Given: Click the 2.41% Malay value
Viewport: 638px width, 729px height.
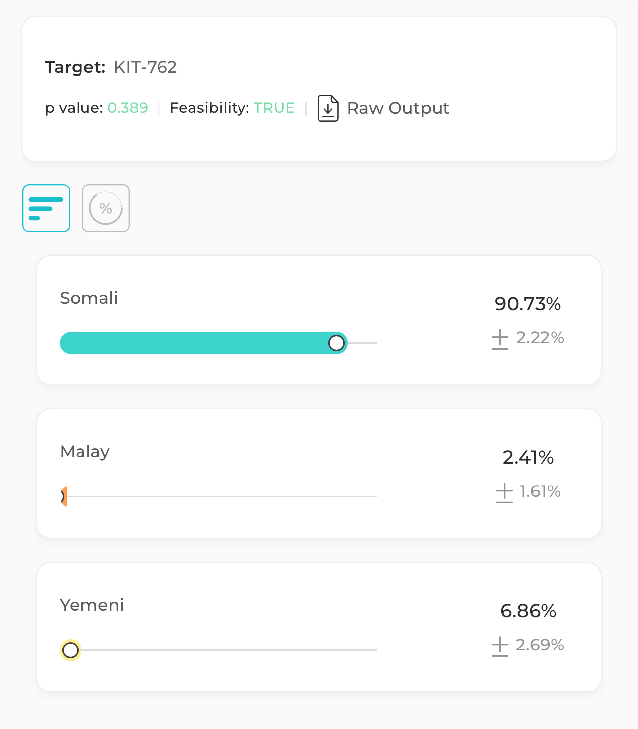Looking at the screenshot, I should pos(528,457).
